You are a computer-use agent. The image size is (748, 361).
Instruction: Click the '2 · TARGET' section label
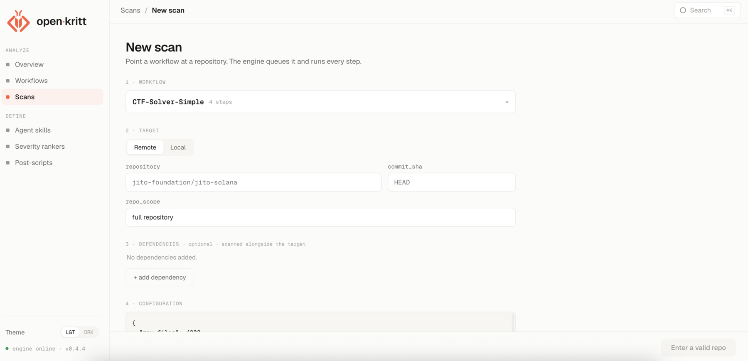click(142, 130)
